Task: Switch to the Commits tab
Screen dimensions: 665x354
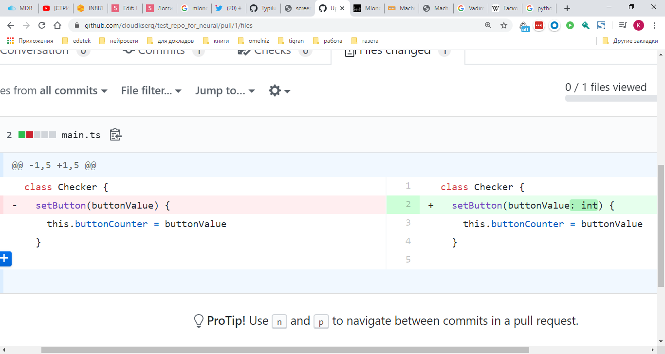Action: coord(164,52)
